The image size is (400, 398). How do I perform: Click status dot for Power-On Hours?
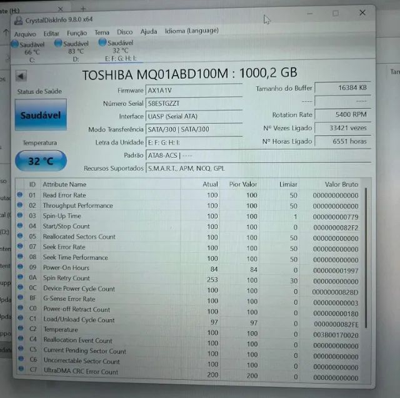coord(20,267)
